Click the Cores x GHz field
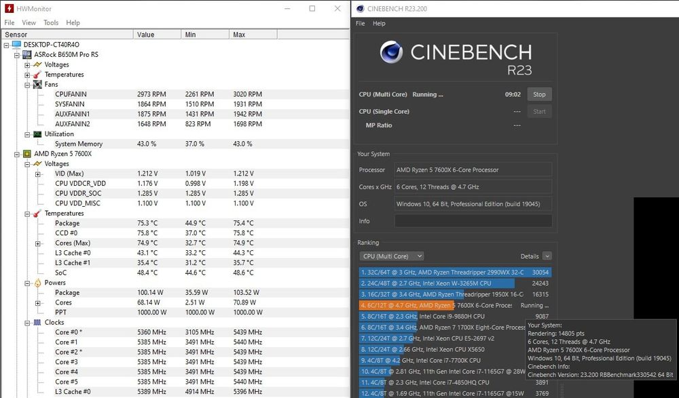 coord(473,187)
